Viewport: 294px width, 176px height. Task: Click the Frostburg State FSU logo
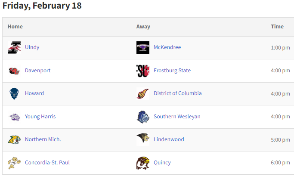(x=143, y=71)
